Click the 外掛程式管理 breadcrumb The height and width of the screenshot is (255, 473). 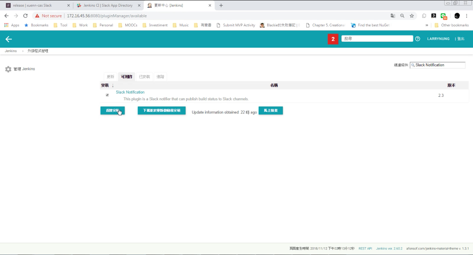pyautogui.click(x=38, y=51)
